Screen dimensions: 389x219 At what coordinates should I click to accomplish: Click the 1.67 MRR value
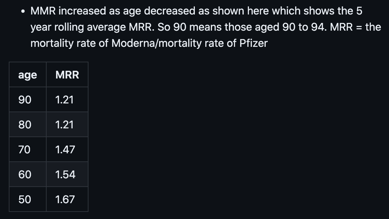pos(65,199)
